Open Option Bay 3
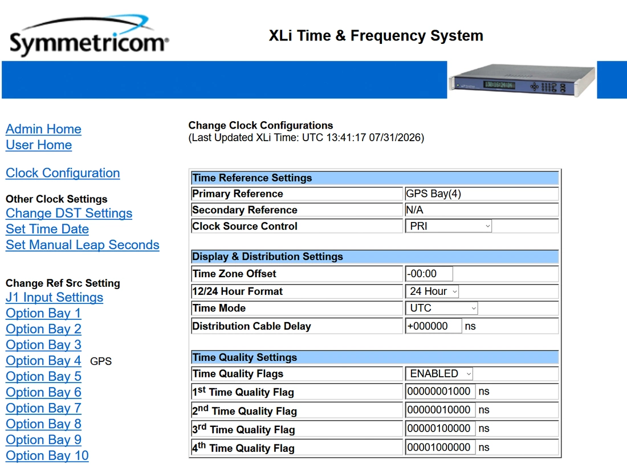The height and width of the screenshot is (469, 627). [43, 345]
